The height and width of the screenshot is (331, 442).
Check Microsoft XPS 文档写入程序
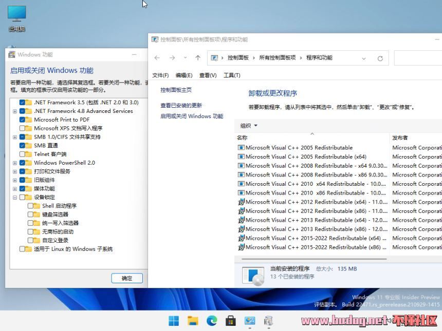21,128
